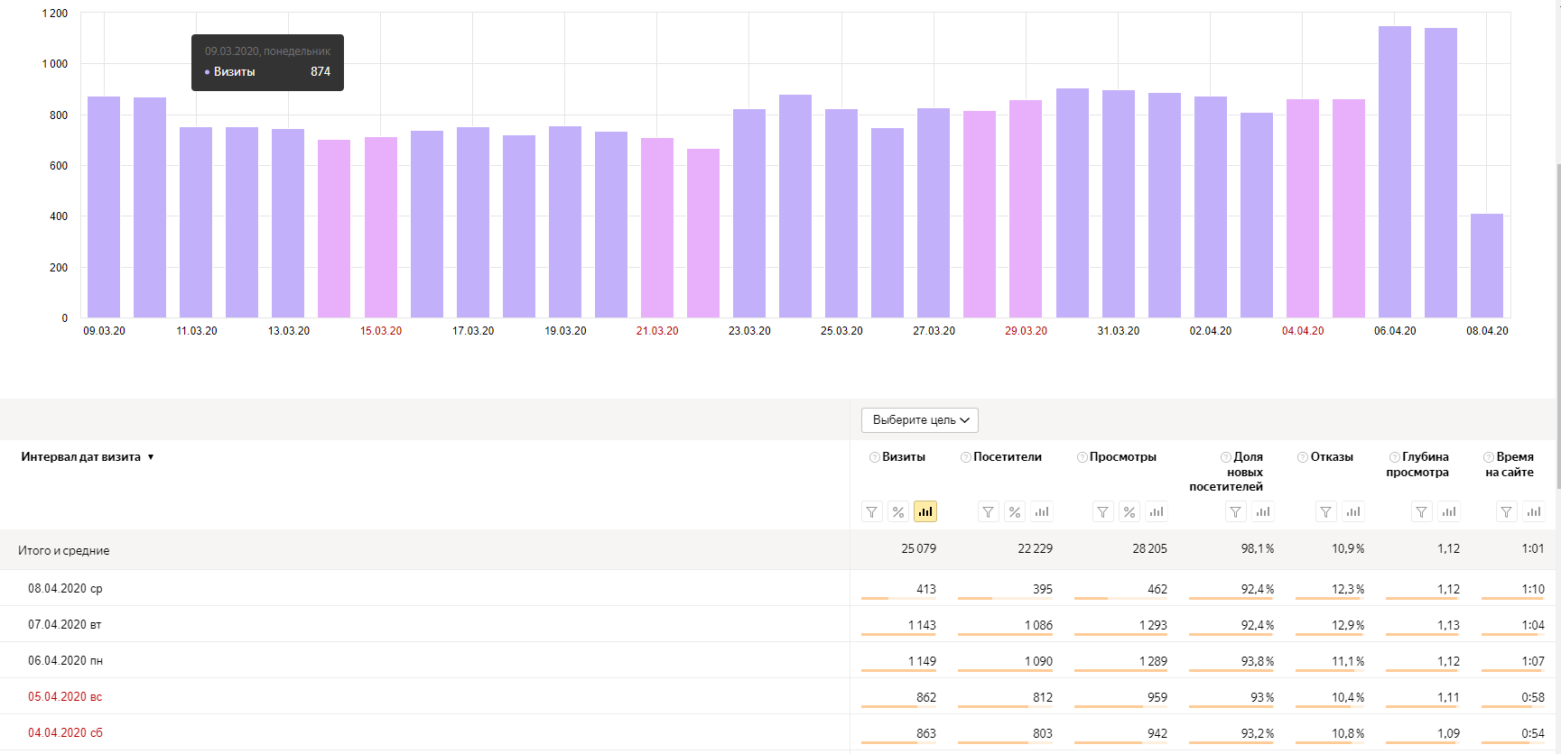1561x754 pixels.
Task: Click the help icon beside Просмотры header
Action: tap(1082, 457)
